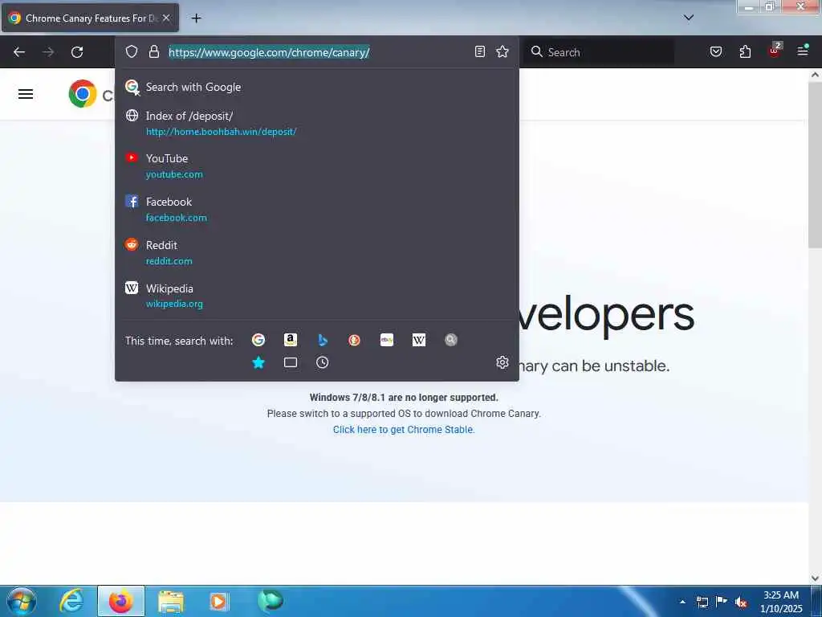822x617 pixels.
Task: Reload the current page
Action: pyautogui.click(x=77, y=52)
